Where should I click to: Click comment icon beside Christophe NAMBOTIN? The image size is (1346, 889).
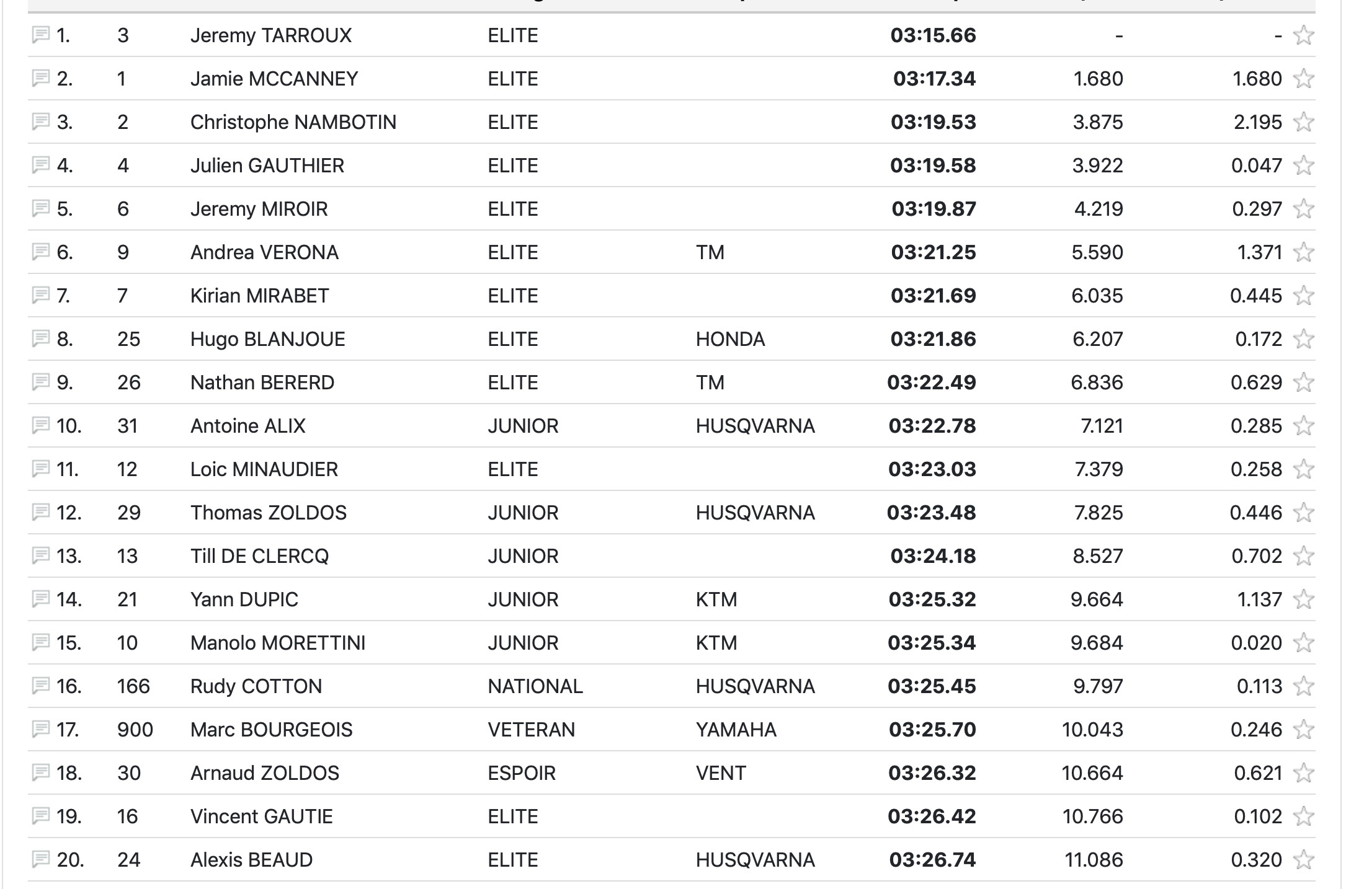[x=40, y=122]
